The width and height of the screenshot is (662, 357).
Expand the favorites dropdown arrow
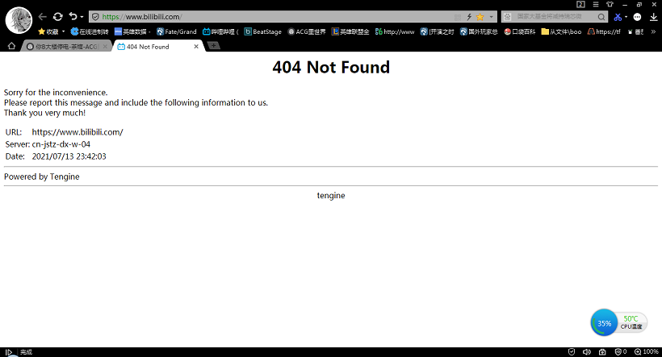point(63,31)
